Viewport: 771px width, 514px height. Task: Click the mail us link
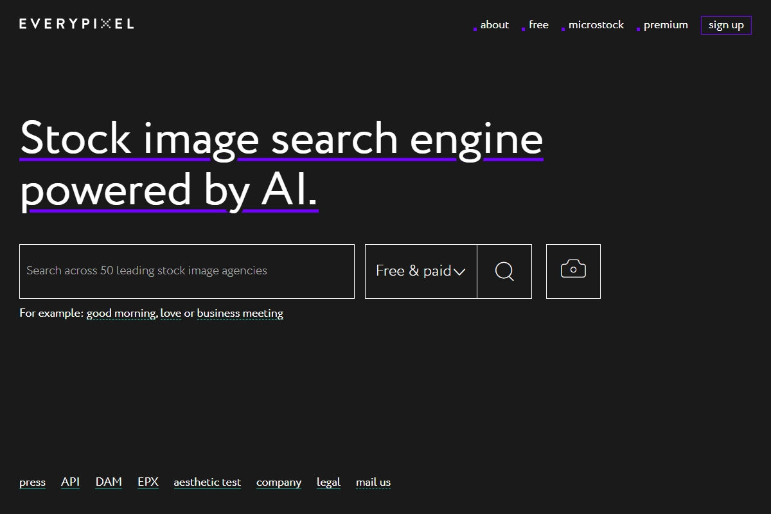[x=373, y=482]
